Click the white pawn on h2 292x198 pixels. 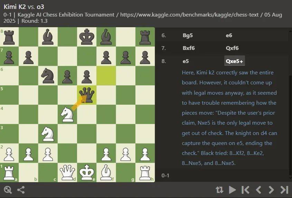click(x=145, y=154)
